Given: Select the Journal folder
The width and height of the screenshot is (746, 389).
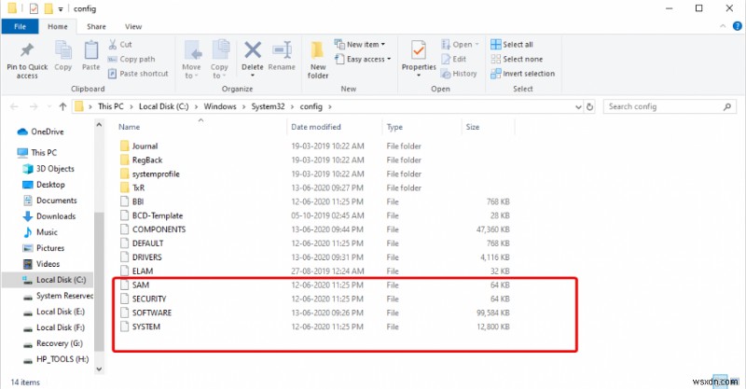Looking at the screenshot, I should [x=139, y=146].
